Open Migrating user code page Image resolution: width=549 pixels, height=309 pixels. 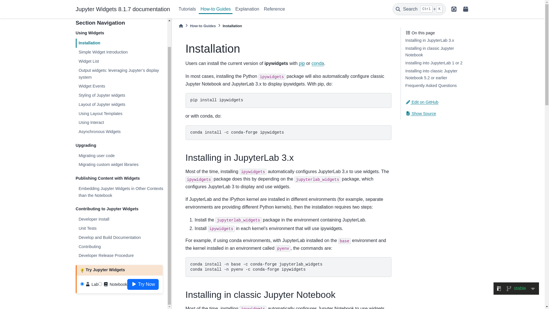coord(97,156)
